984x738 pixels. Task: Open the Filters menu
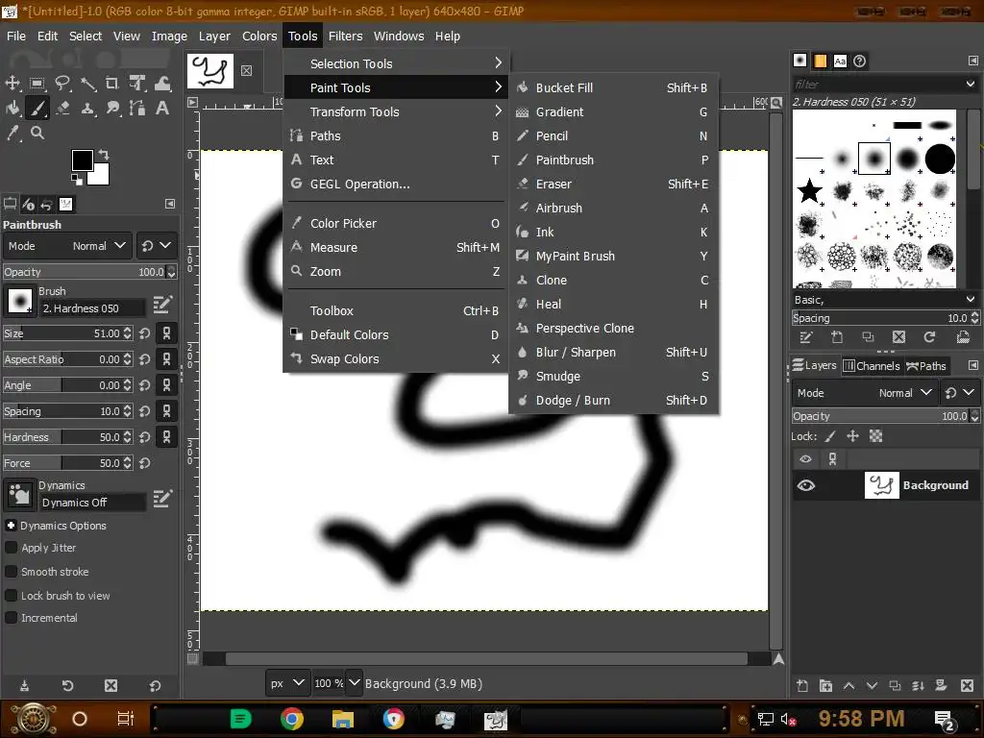coord(345,37)
